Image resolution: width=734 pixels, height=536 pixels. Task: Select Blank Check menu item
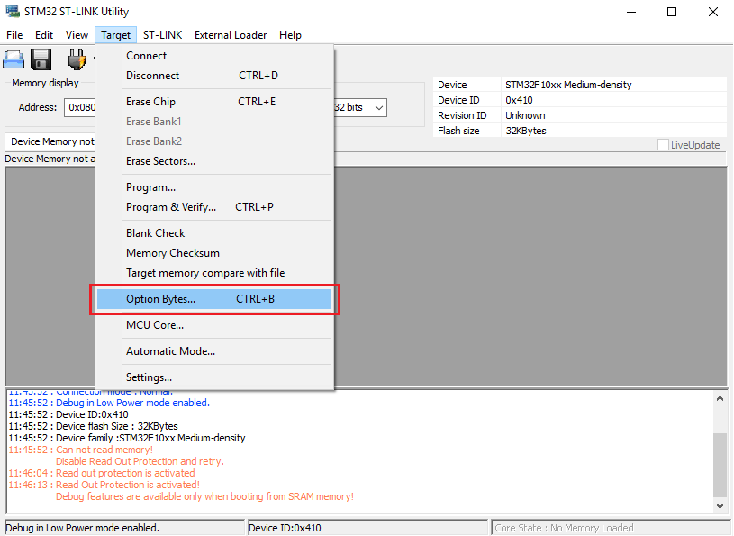(x=155, y=233)
